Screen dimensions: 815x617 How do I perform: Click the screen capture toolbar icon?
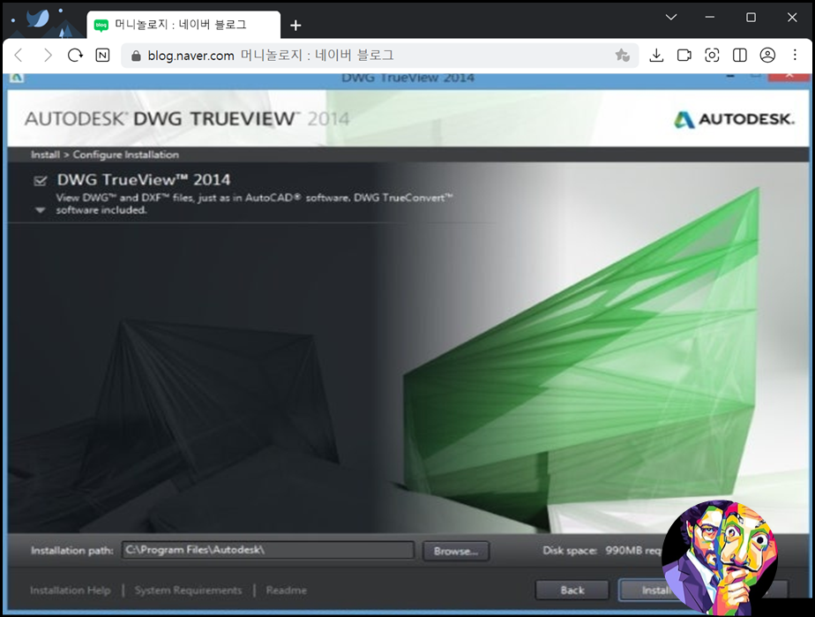[x=712, y=55]
